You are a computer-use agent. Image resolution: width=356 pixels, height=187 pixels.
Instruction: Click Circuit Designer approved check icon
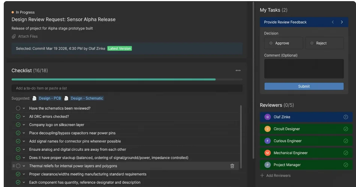[x=346, y=129]
